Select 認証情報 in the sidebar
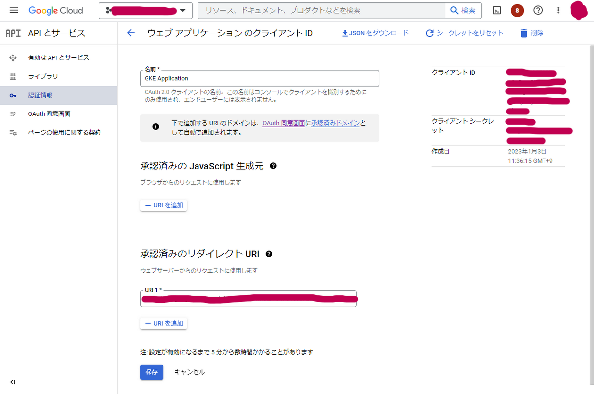 tap(58, 95)
